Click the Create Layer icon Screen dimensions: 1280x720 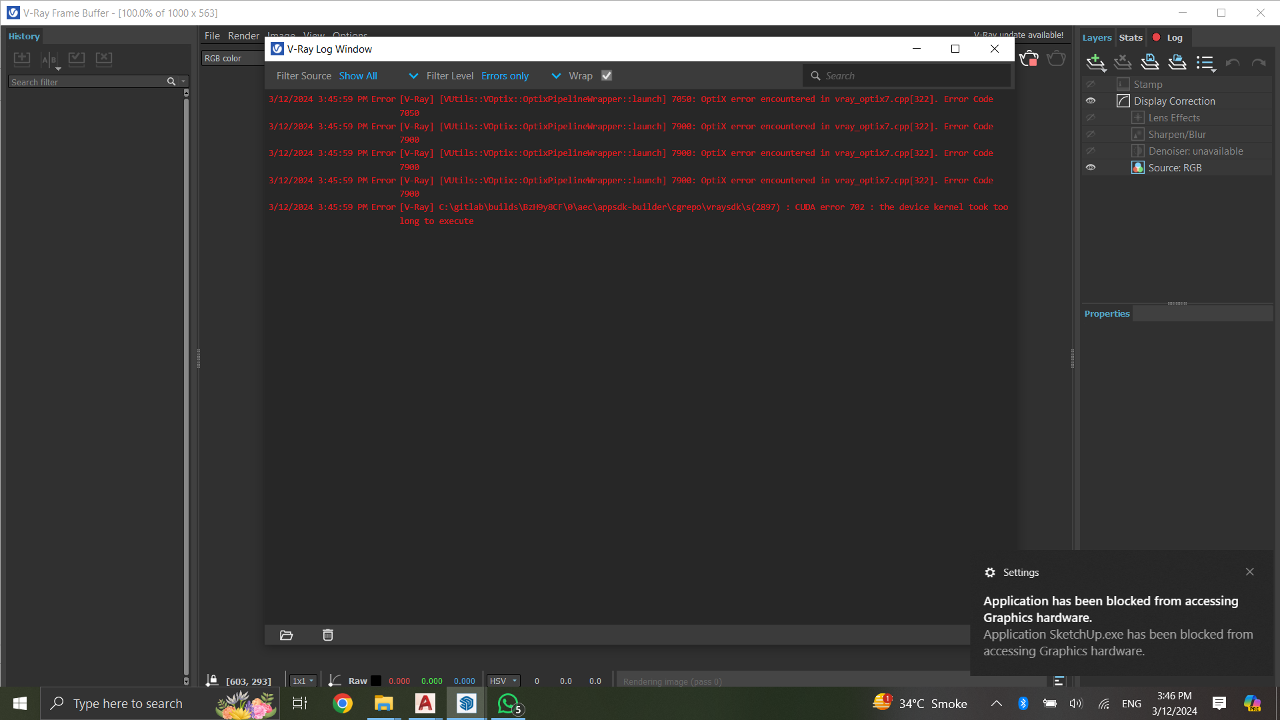coord(1095,62)
